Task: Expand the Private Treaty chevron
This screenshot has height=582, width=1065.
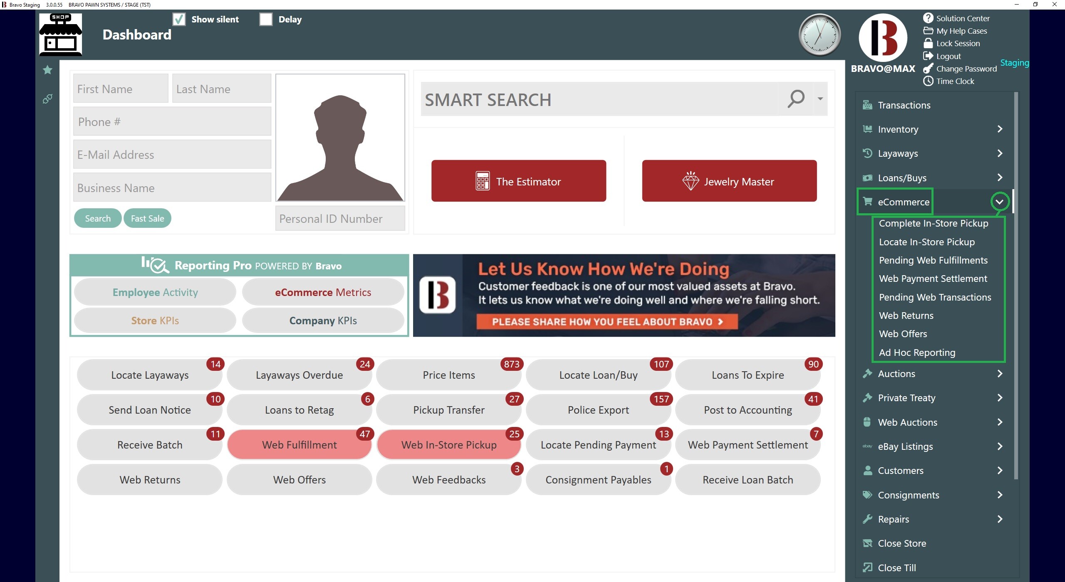Action: point(1000,397)
